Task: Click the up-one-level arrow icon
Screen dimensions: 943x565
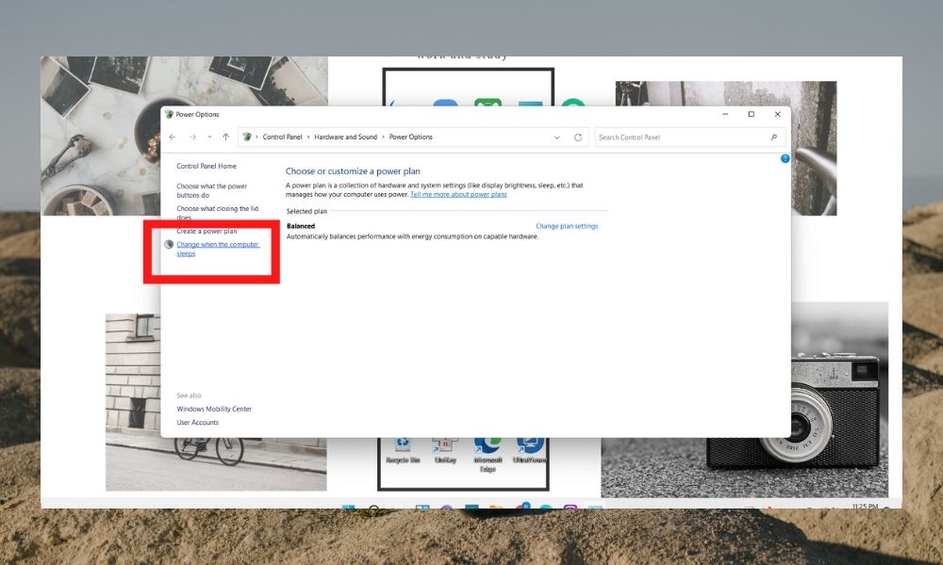Action: [225, 137]
